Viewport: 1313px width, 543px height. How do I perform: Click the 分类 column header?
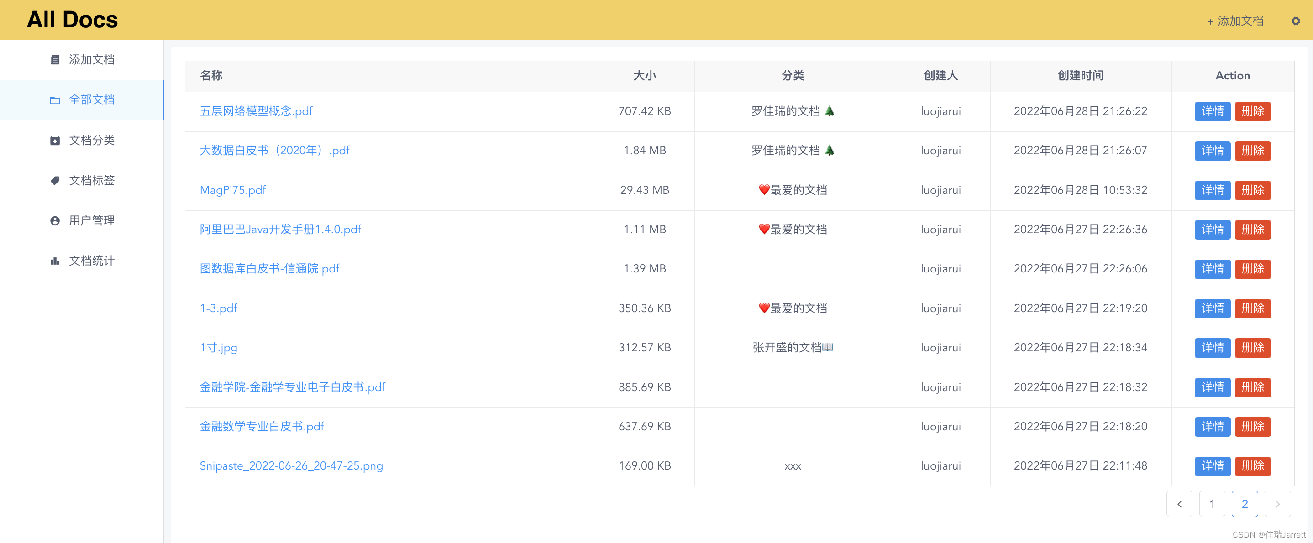pos(793,75)
